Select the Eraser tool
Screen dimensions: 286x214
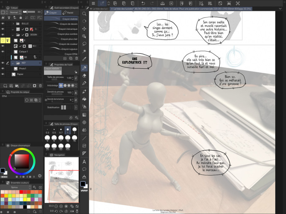click(84, 75)
